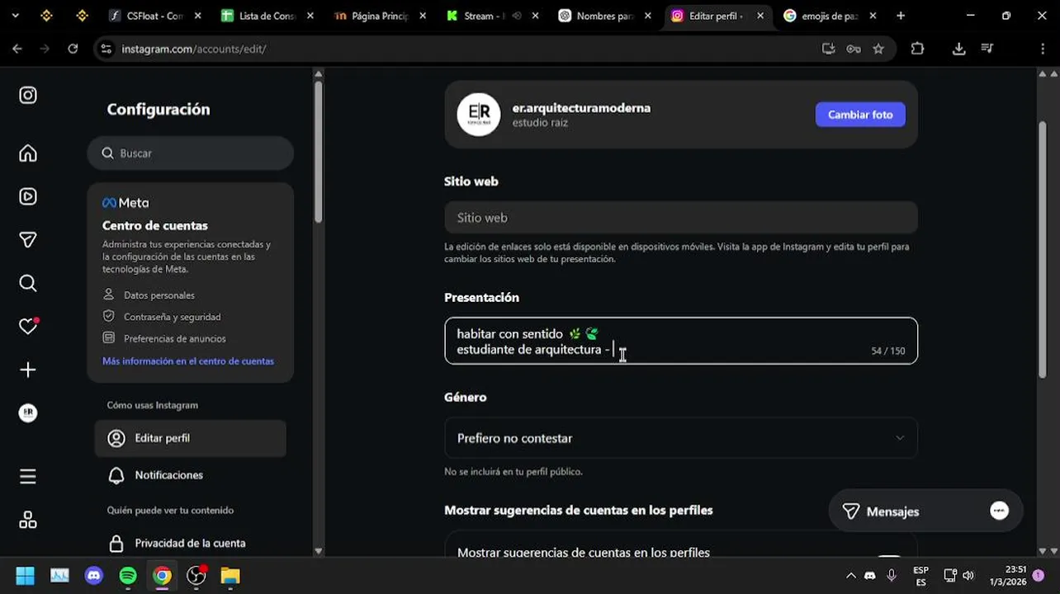Open Spotify from the taskbar
The width and height of the screenshot is (1060, 594).
click(128, 576)
